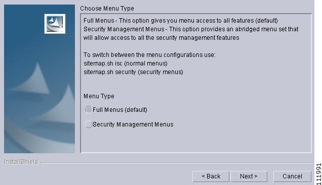Click the 'sitemap.sh isc (normal menus)' line
322x185 pixels.
pos(126,64)
